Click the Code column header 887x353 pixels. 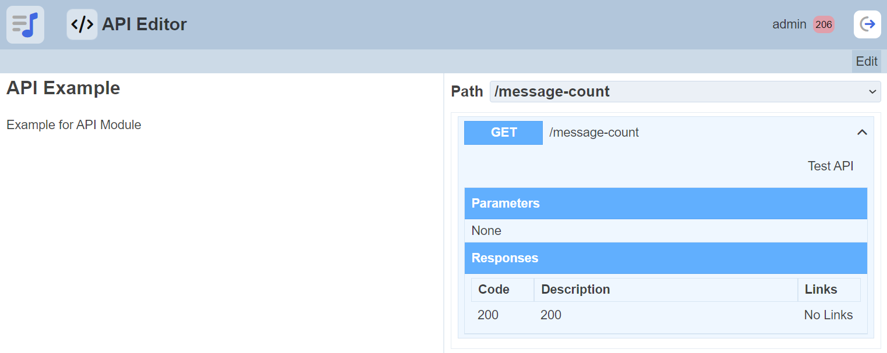click(x=494, y=290)
